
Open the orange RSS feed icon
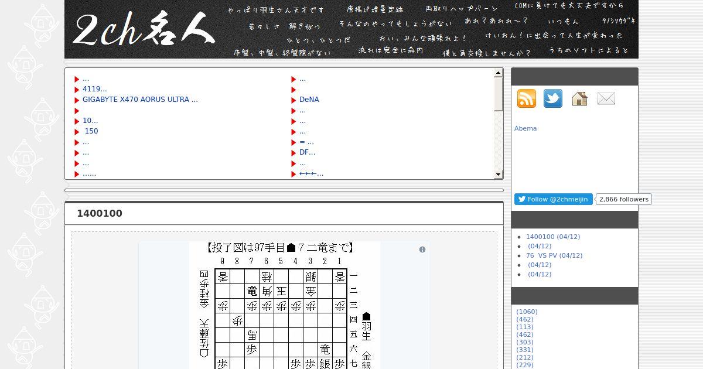click(x=526, y=98)
